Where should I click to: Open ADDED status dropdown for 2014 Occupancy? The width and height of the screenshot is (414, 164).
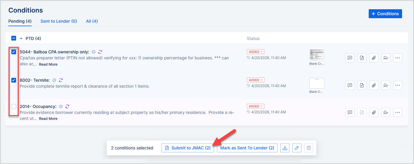[x=255, y=106]
